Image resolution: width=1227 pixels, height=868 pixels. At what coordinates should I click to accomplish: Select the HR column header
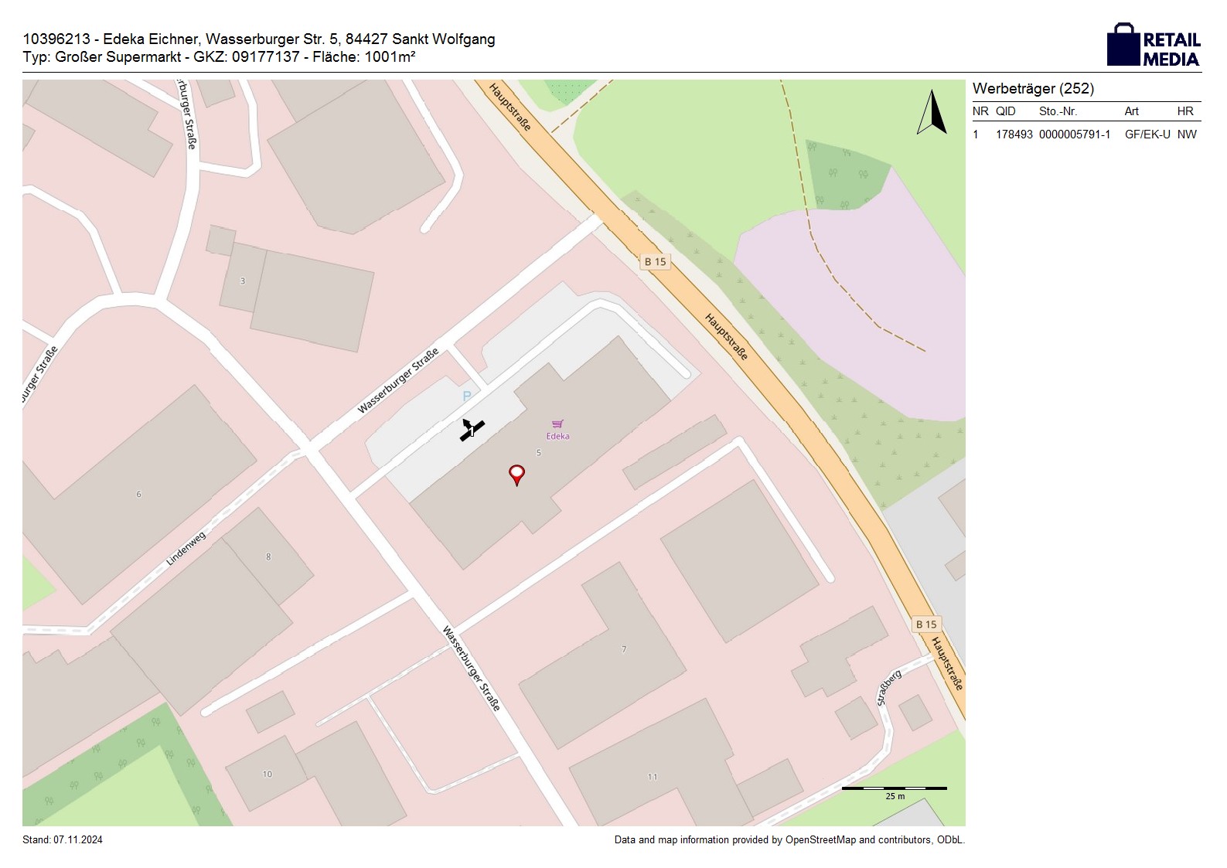(1184, 111)
